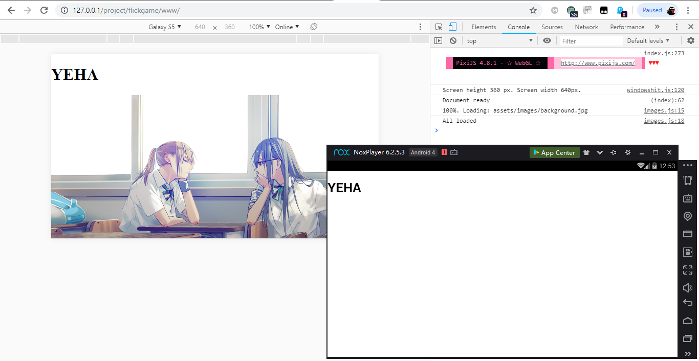Click the App Center button in NoxPlayer
Screen dimensions: 699x361
pyautogui.click(x=554, y=152)
